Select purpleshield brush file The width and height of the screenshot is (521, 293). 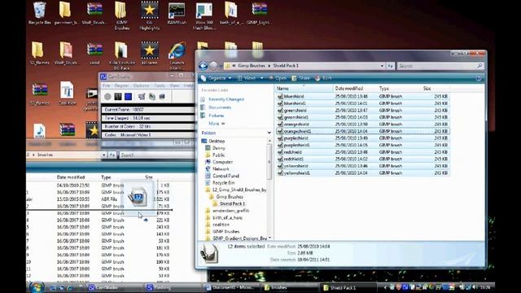[362, 138]
